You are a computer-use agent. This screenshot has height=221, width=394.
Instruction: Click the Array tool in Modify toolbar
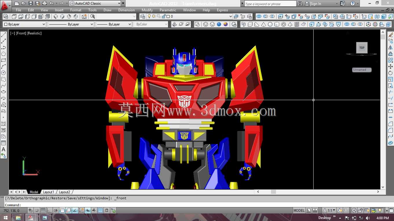(391, 60)
